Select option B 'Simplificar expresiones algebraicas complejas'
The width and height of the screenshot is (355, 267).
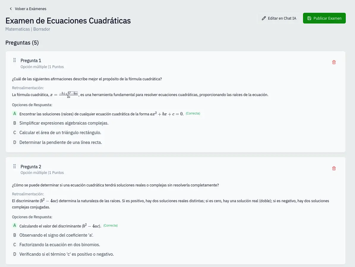[x=64, y=123]
